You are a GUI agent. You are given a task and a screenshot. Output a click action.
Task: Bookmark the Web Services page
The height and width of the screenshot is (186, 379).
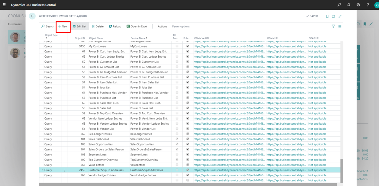327,16
